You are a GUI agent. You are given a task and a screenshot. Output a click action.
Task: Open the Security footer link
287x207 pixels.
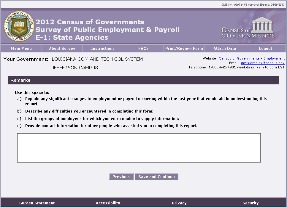[250, 203]
